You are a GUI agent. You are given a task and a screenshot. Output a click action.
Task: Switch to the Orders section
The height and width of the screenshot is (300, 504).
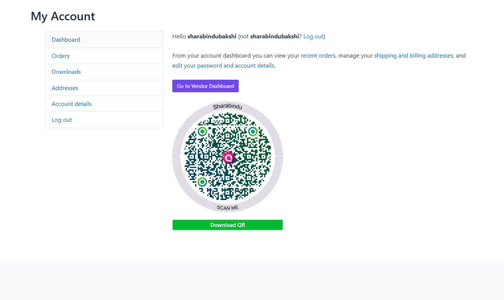tap(60, 56)
